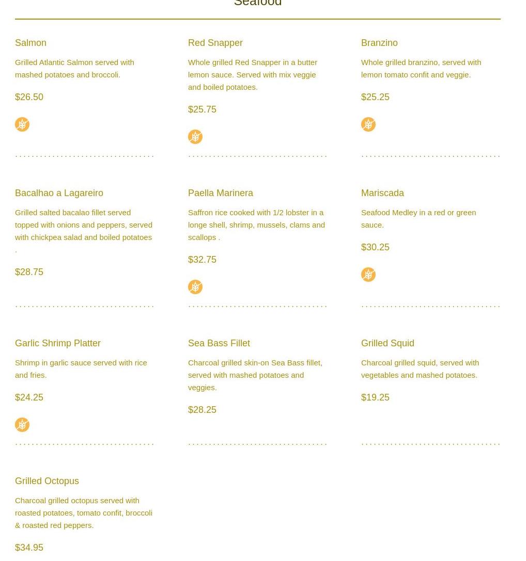The height and width of the screenshot is (561, 526).
Task: Choose the Grilled Squid dish title
Action: [x=388, y=344]
